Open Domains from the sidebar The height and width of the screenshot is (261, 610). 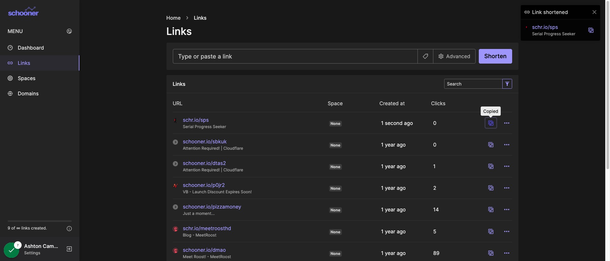click(x=39, y=93)
